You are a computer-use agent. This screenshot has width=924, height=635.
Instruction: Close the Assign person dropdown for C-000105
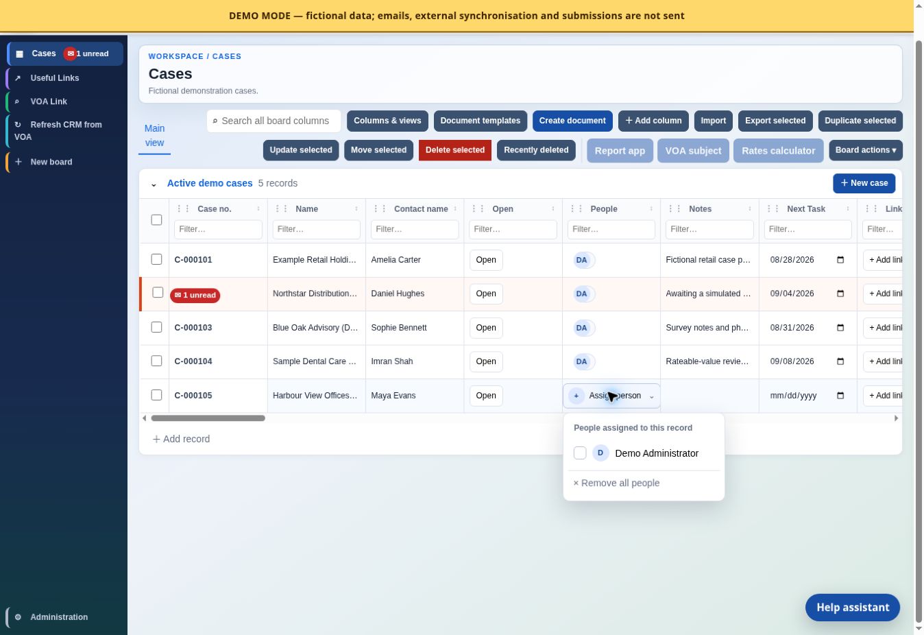(x=611, y=396)
